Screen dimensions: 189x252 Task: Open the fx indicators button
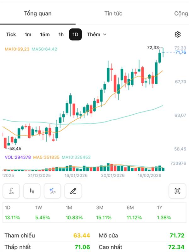[11, 191]
